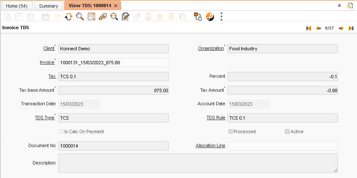Go to the first record
Viewport: 357px width, 178px height.
tap(309, 28)
